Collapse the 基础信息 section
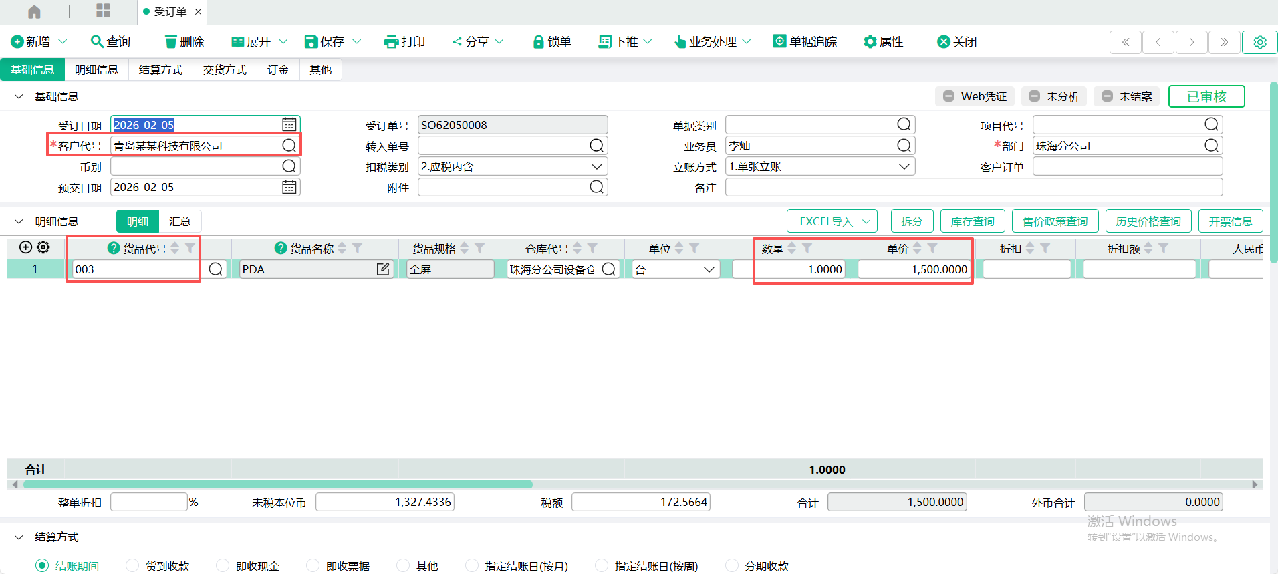 [x=19, y=97]
